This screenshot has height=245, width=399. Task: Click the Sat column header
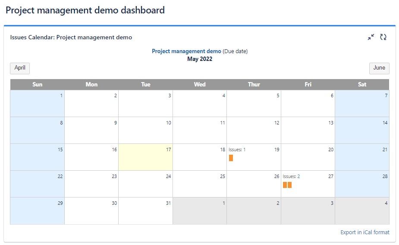(x=362, y=84)
